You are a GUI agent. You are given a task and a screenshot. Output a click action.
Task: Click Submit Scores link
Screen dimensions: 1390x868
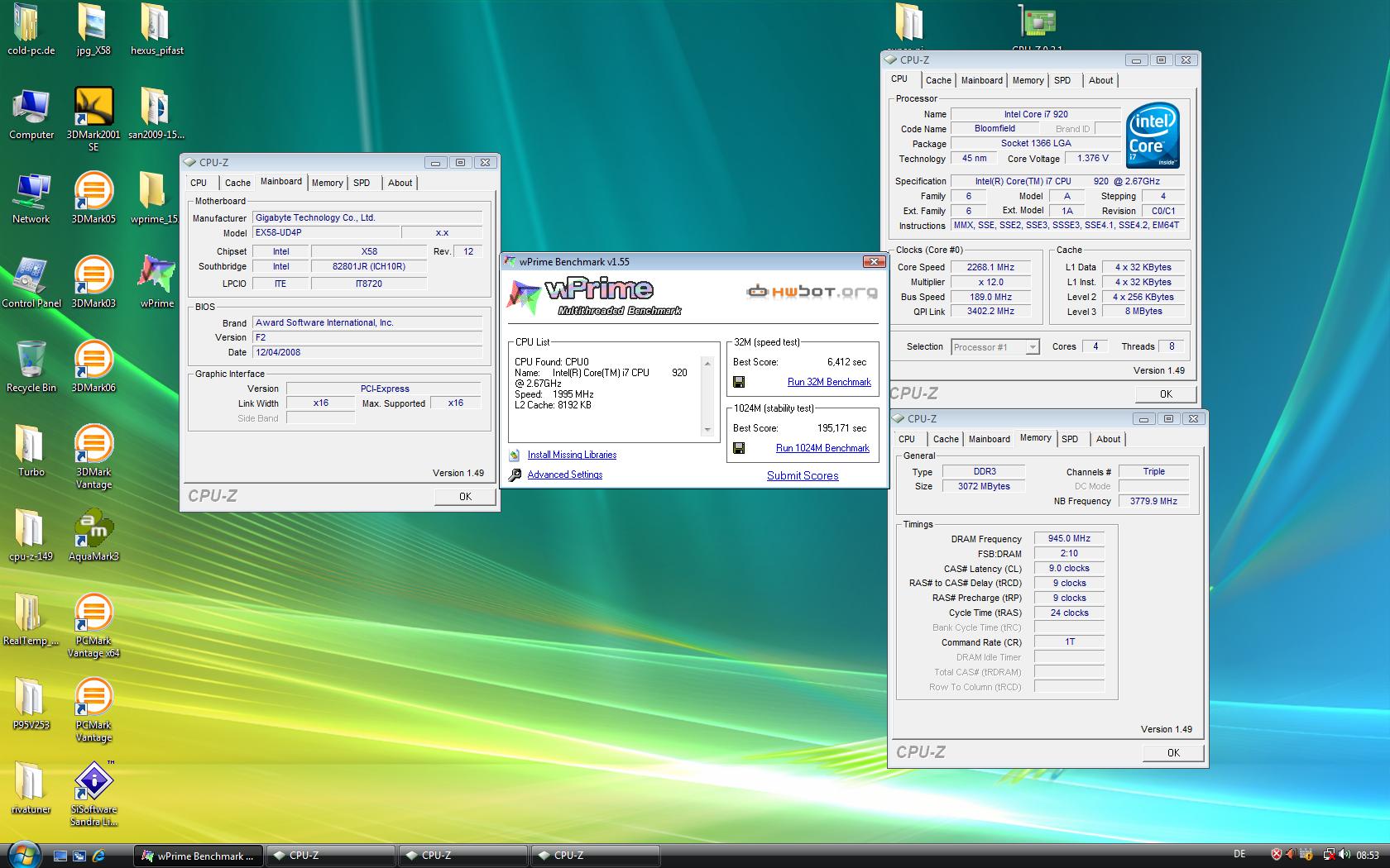point(803,475)
